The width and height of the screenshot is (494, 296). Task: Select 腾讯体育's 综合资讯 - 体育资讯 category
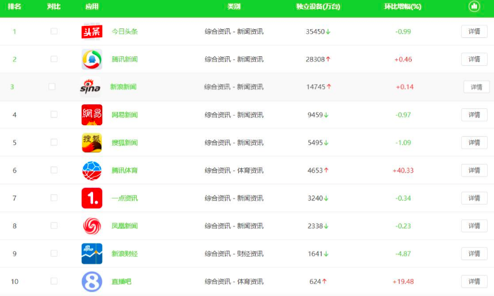point(234,171)
